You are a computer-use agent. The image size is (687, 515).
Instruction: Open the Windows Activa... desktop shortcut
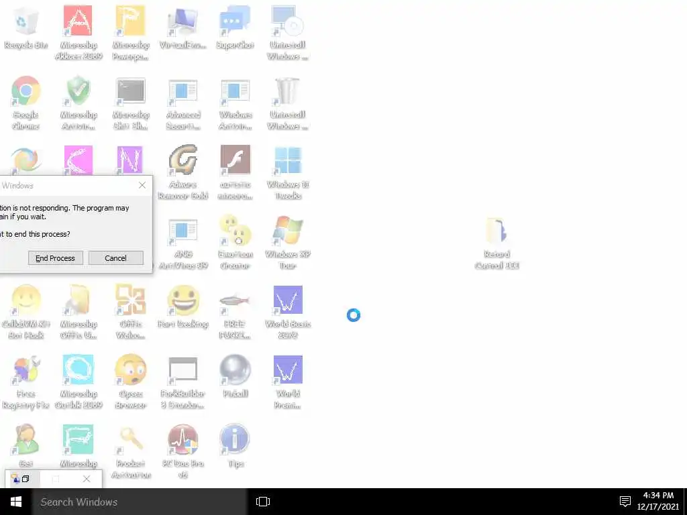point(235,103)
